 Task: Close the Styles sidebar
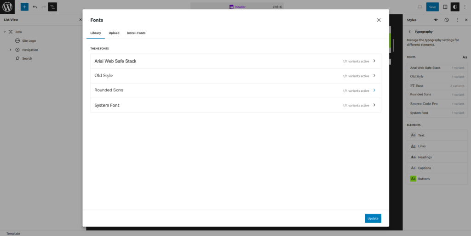point(466,20)
